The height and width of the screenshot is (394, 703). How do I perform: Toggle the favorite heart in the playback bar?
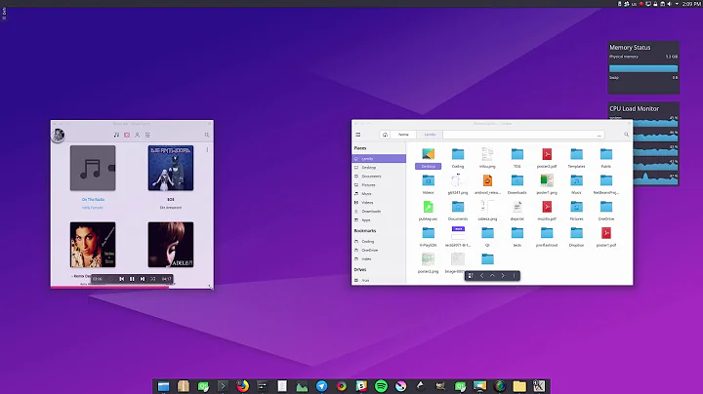(x=110, y=279)
